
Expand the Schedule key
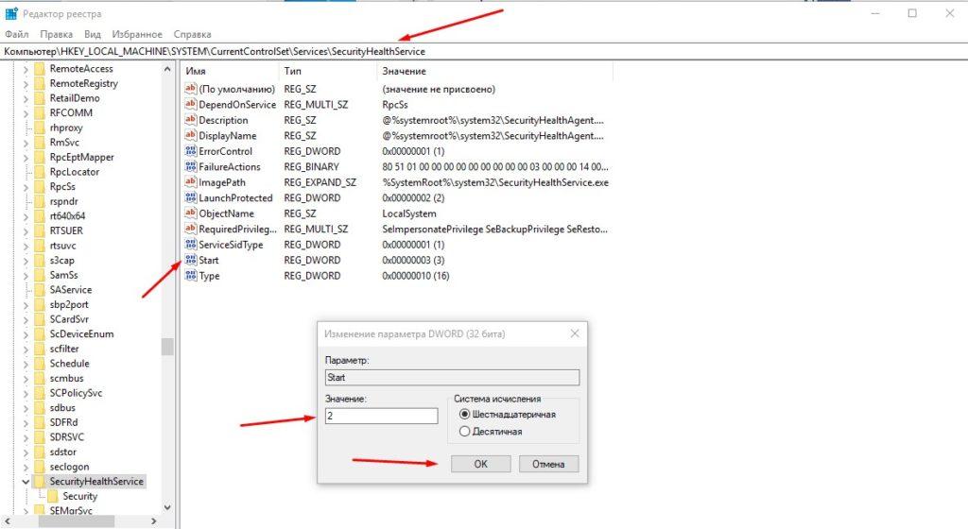click(x=26, y=364)
